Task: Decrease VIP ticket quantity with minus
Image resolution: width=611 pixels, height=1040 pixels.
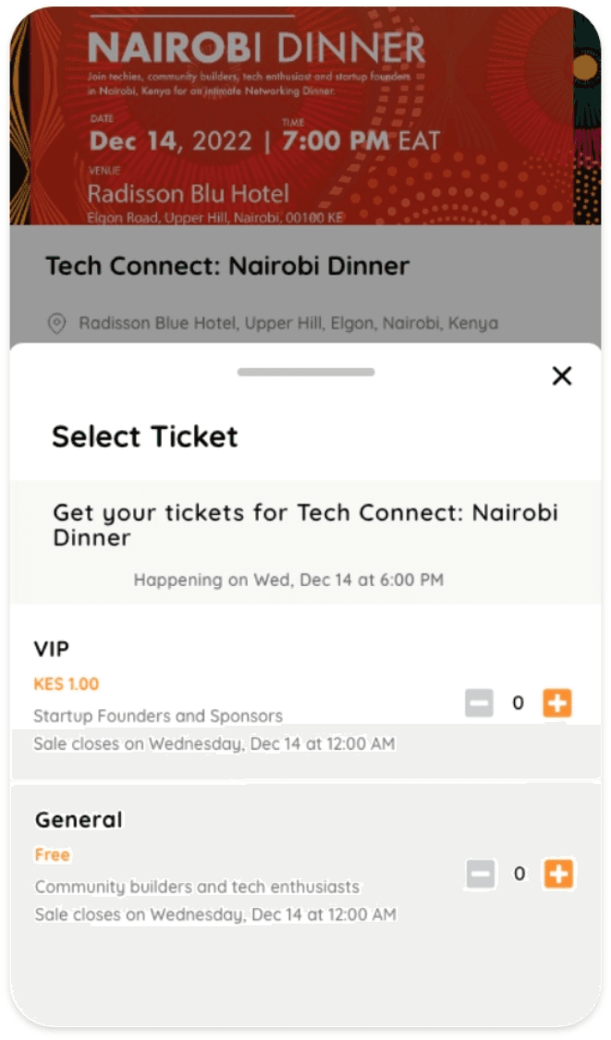Action: pos(479,704)
